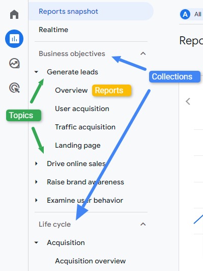
Task: Click the Drive online sales label
Action: [76, 164]
